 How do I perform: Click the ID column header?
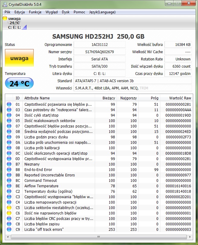pos(18,98)
